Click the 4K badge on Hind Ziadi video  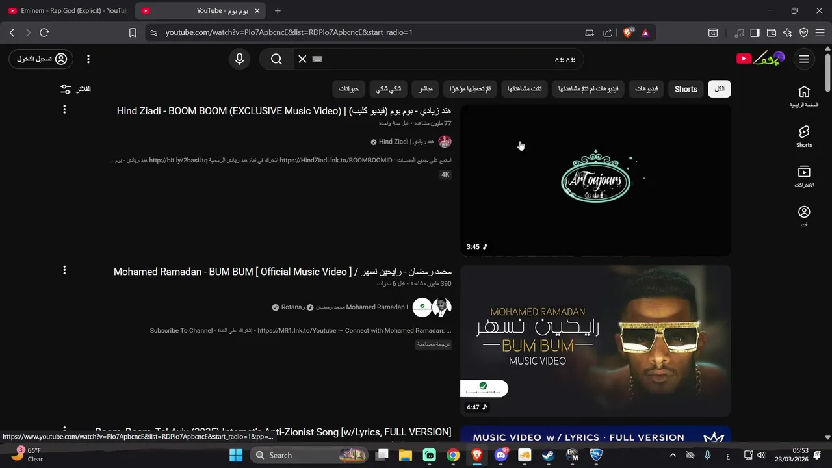pyautogui.click(x=445, y=174)
